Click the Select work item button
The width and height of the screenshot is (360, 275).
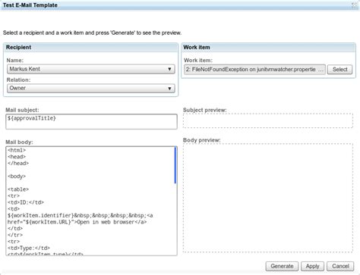[x=339, y=70]
